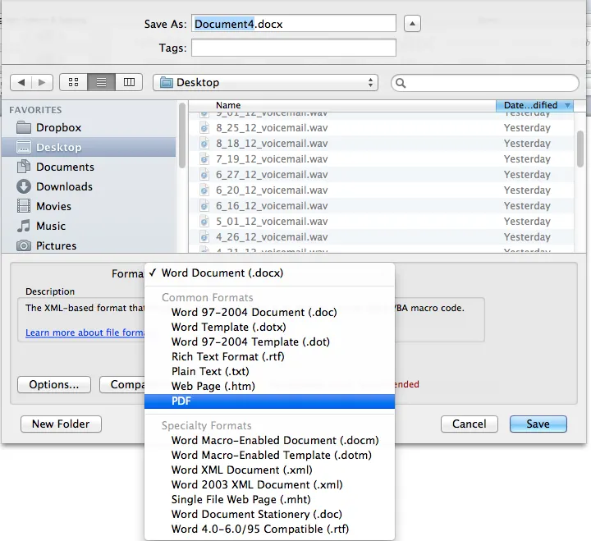Switch to icon view
591x541 pixels.
[x=74, y=82]
